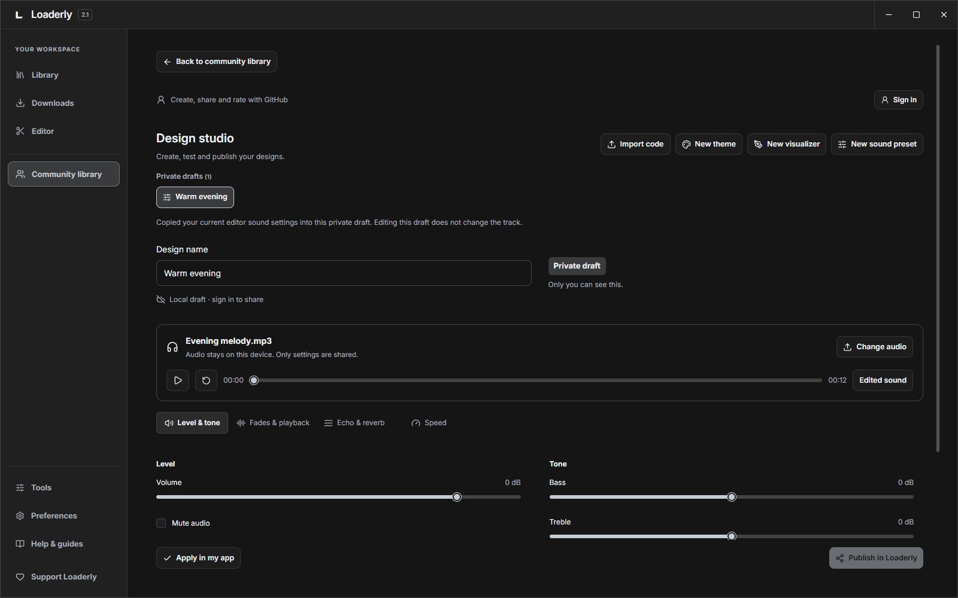Click Import code button
The width and height of the screenshot is (958, 598).
(x=635, y=144)
